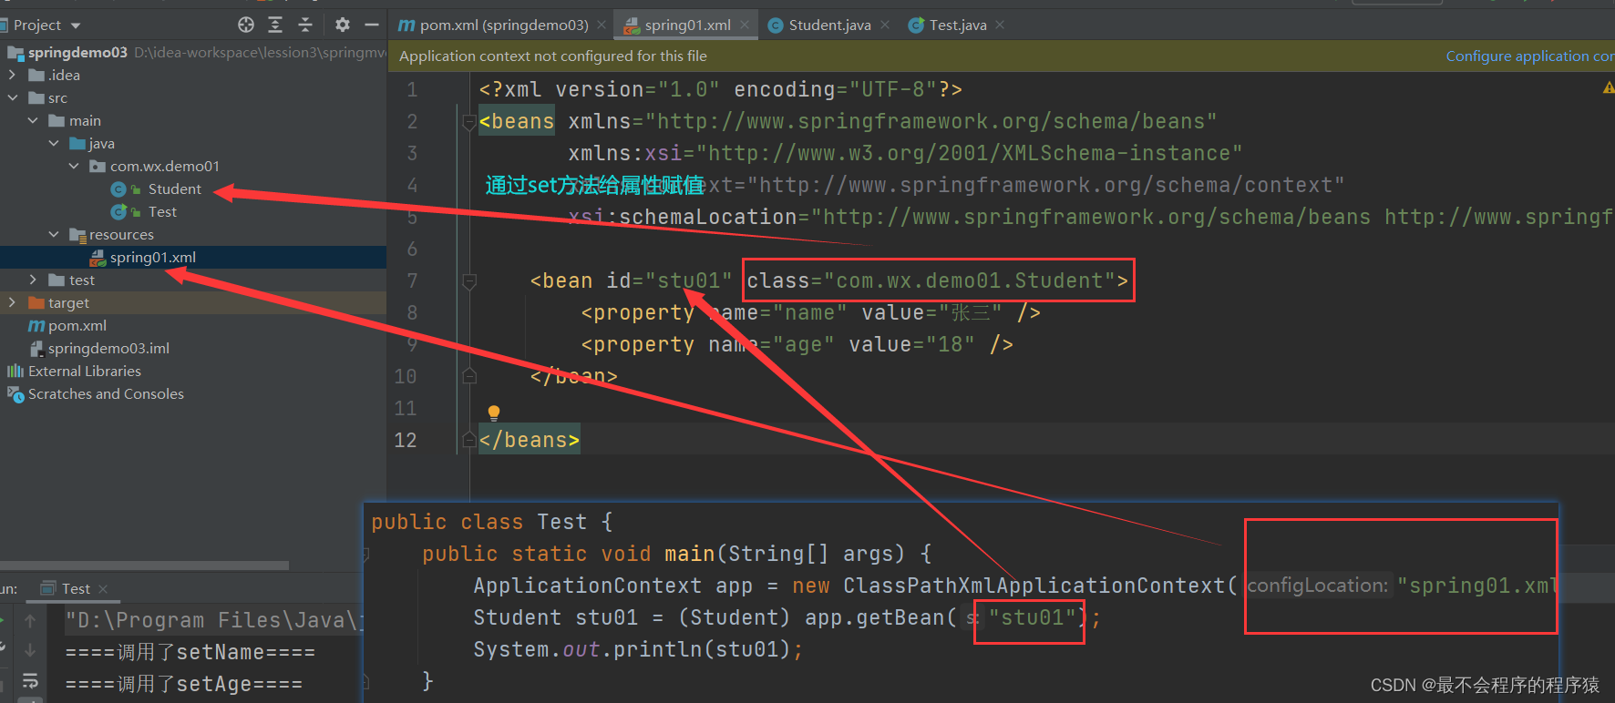This screenshot has height=703, width=1615.
Task: Select the Test tab in Run panel
Action: tap(76, 589)
